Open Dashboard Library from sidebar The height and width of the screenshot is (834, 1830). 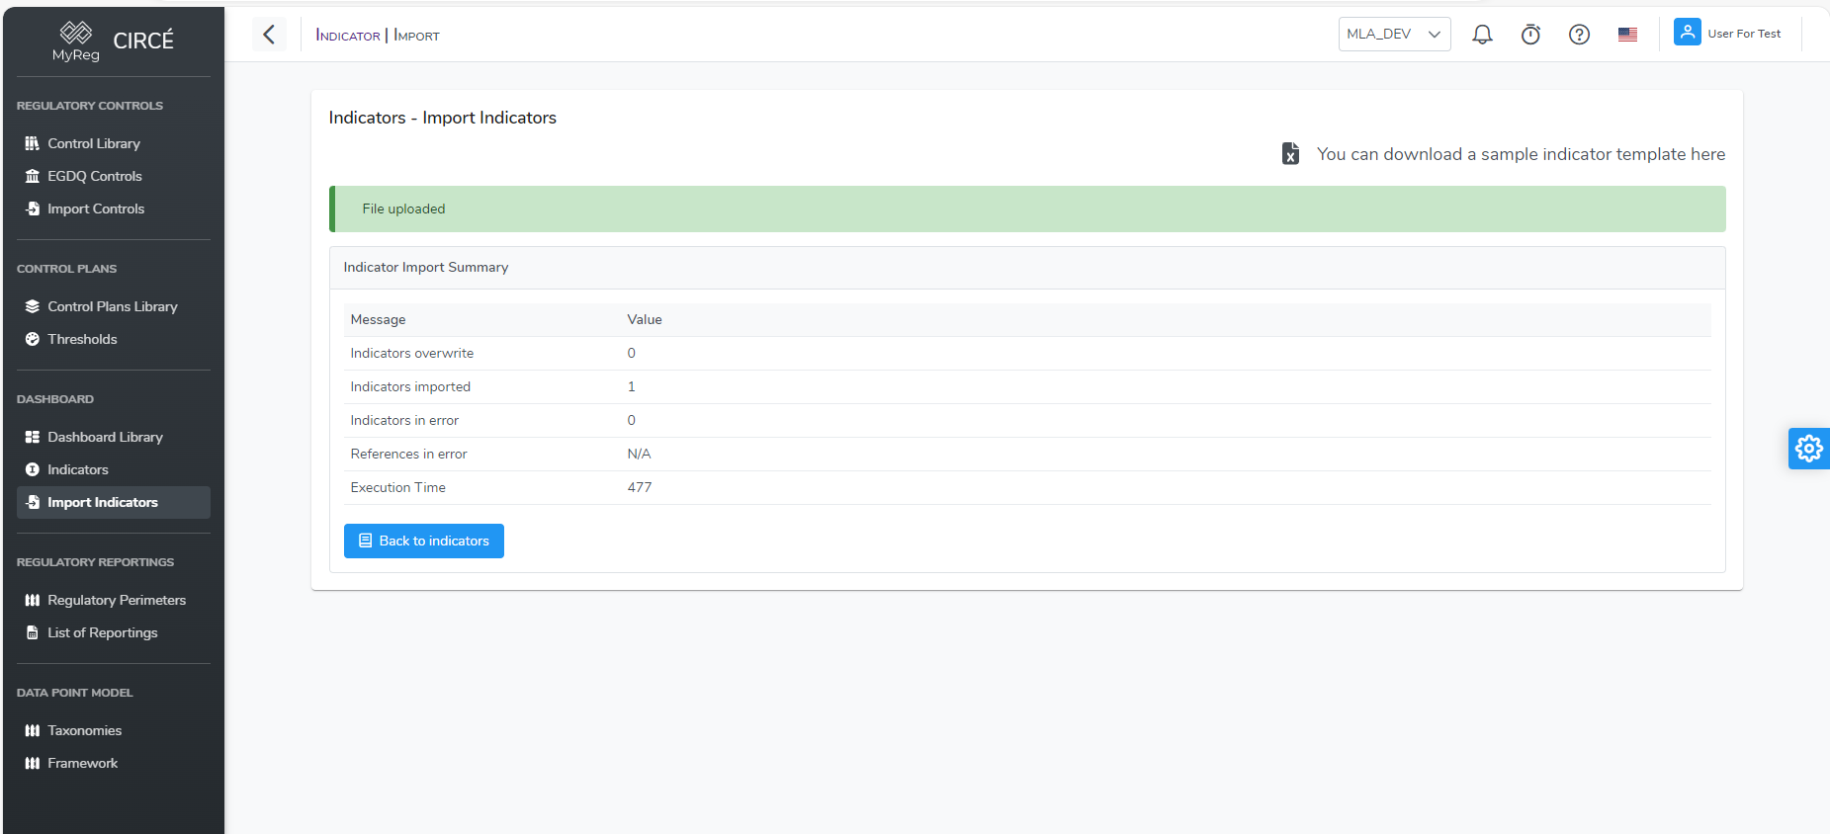105,437
